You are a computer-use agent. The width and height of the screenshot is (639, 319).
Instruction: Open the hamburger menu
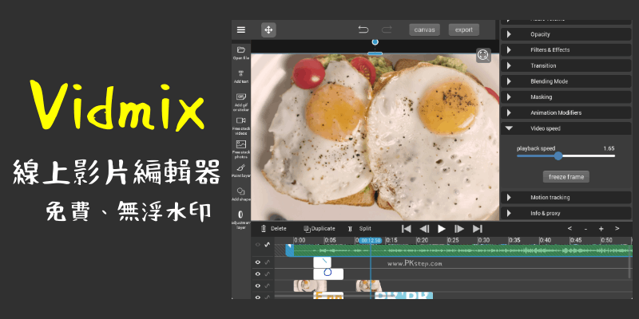click(241, 30)
